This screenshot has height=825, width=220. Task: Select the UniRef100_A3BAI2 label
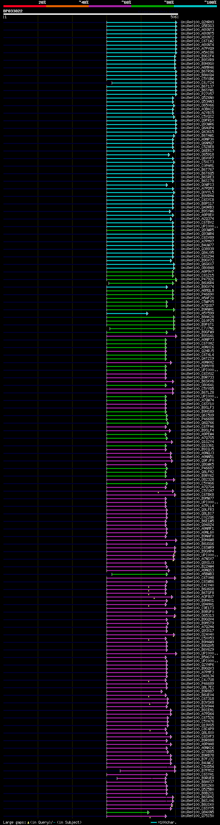197,109
